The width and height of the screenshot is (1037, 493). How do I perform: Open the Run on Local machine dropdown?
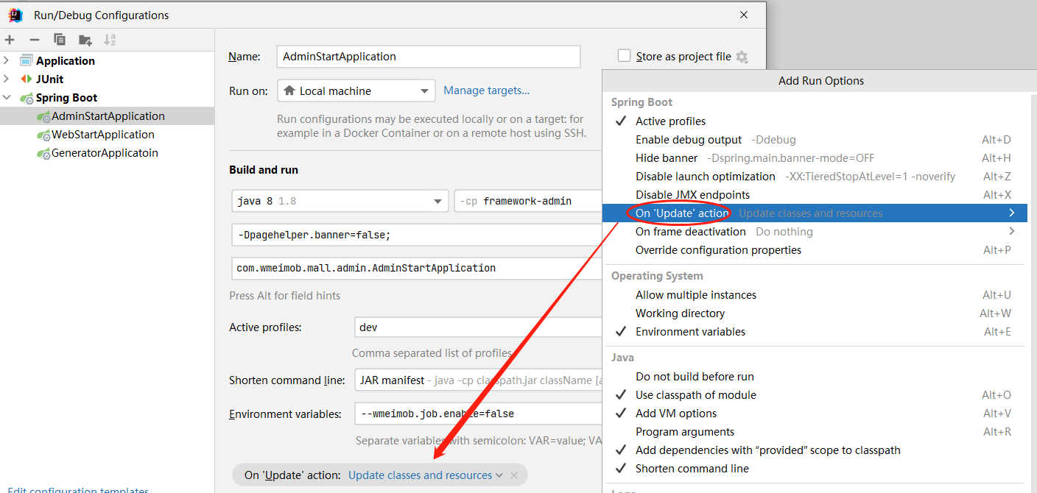[x=356, y=91]
